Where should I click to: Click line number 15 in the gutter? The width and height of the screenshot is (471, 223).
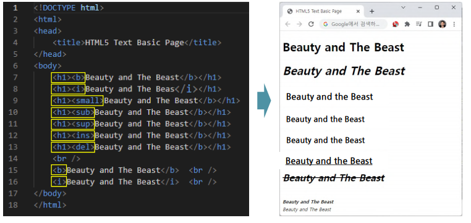coord(13,170)
